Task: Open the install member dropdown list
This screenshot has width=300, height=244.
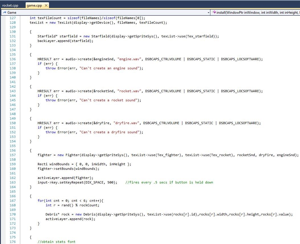Action: [256, 13]
